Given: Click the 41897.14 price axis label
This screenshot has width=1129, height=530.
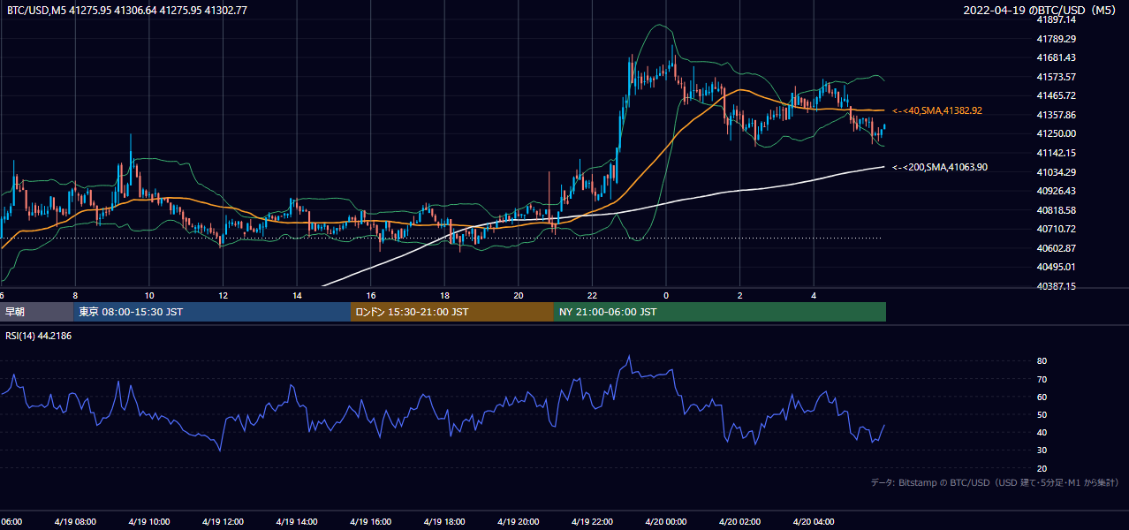Looking at the screenshot, I should coord(1057,19).
